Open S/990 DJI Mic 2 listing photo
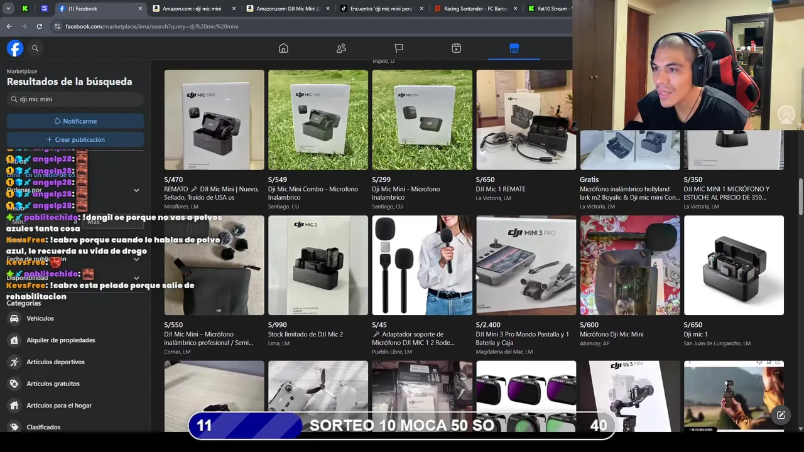Viewport: 804px width, 452px height. pos(318,266)
